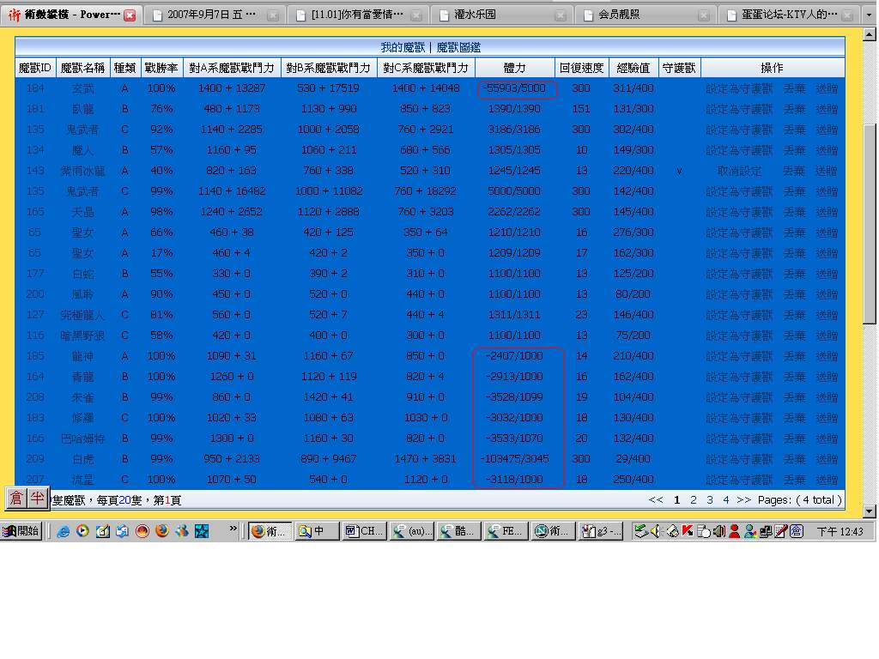This screenshot has width=879, height=659.
Task: Switch to the 灌水乐园 tab
Action: point(499,15)
